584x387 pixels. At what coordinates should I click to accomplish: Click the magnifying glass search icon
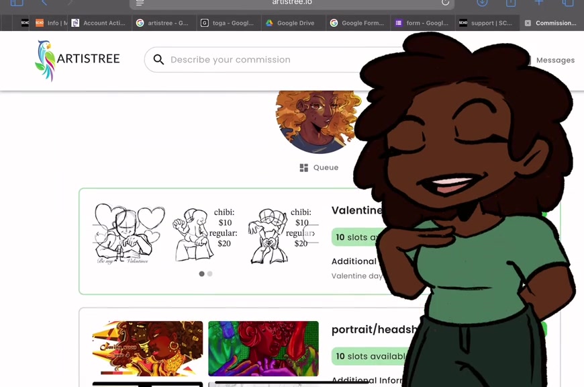(158, 60)
